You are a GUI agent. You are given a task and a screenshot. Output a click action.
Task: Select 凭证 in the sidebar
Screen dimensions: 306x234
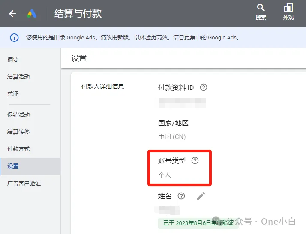tap(13, 94)
